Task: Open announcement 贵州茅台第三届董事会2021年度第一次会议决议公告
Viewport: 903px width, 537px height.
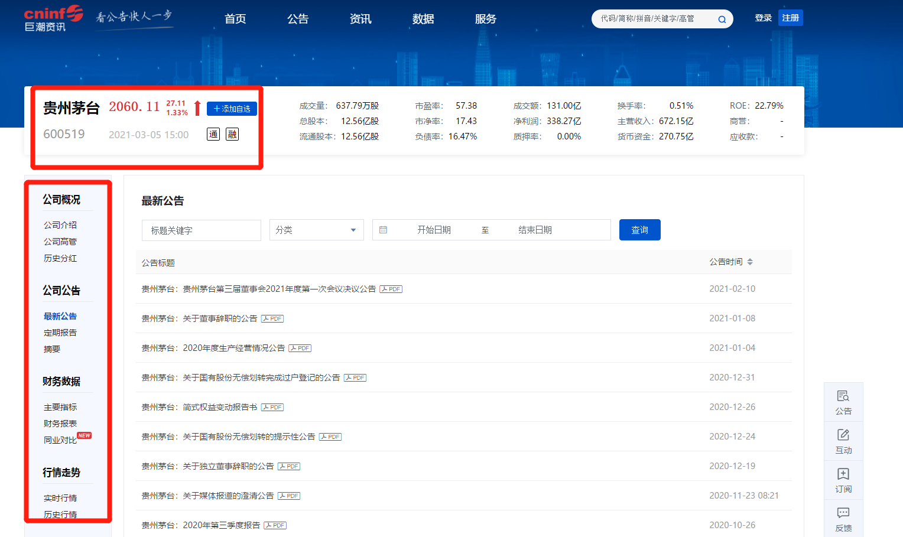Action: pyautogui.click(x=259, y=289)
